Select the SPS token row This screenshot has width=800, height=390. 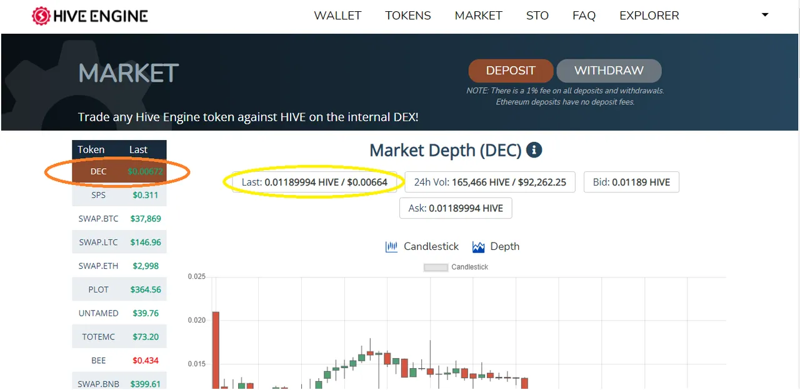click(119, 195)
